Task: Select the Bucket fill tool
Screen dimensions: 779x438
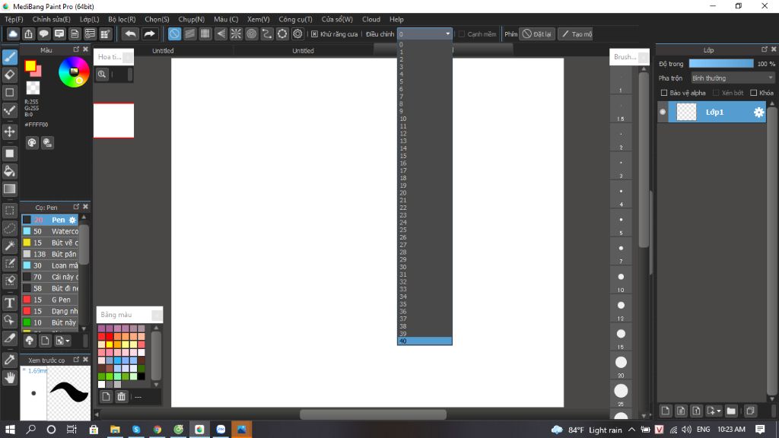Action: point(9,171)
